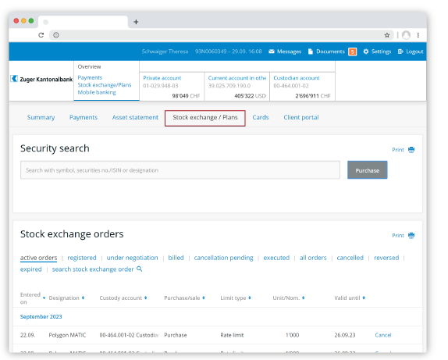448x360 pixels.
Task: Click the Schwaiger Theresa user name
Action: 165,52
